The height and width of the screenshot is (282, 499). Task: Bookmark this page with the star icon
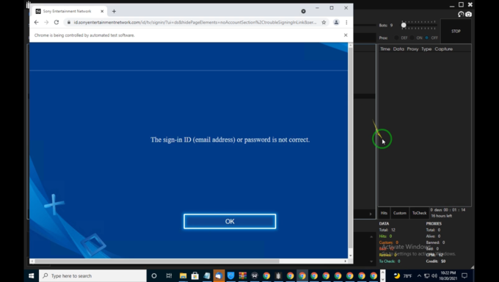tap(324, 22)
